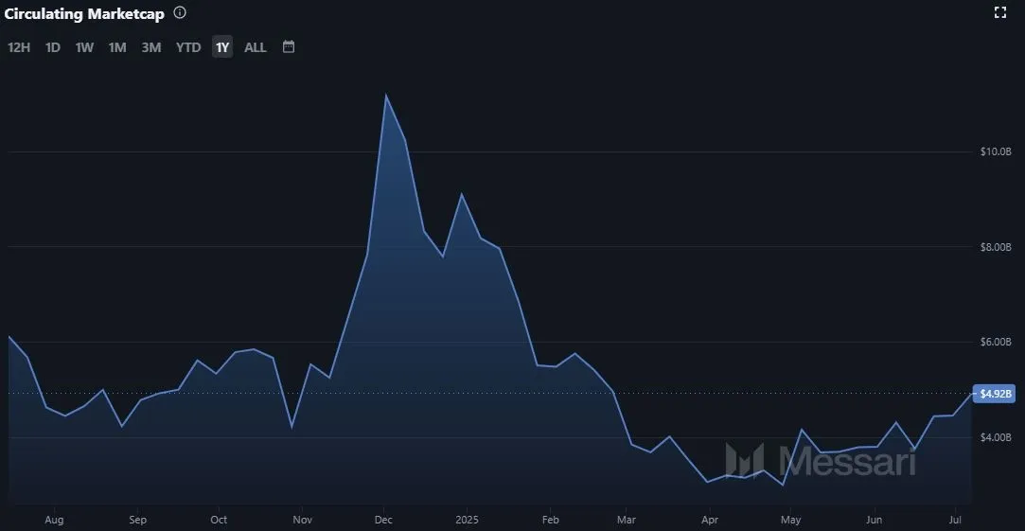Screen dimensions: 1025x531
Task: Click the Nov x-axis label
Action: coord(302,520)
